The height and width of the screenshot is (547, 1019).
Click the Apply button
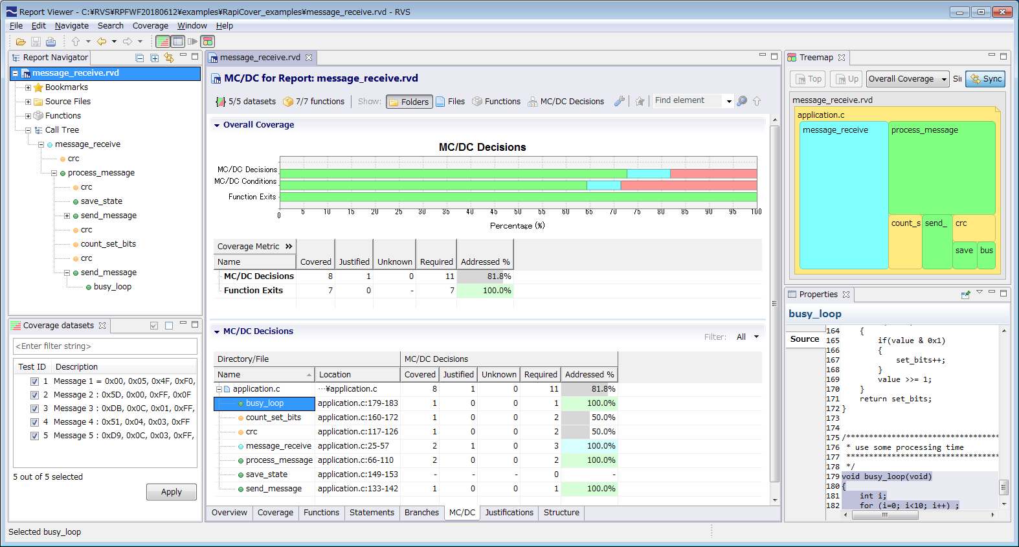pos(171,492)
